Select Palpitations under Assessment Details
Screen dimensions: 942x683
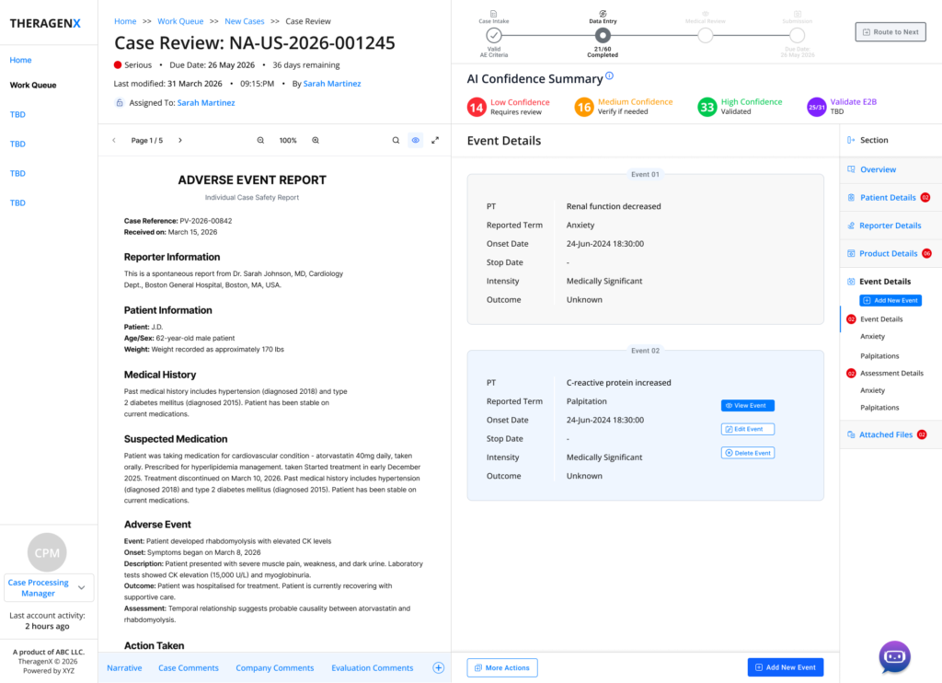click(879, 408)
